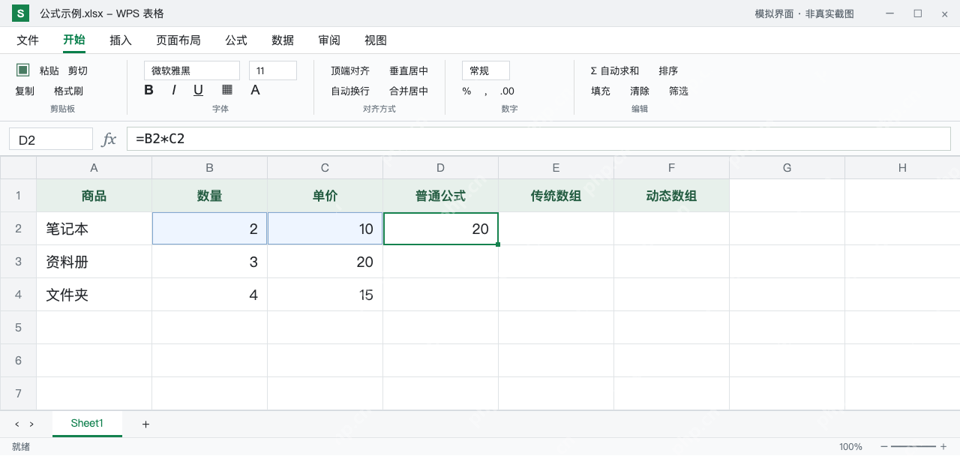Image resolution: width=960 pixels, height=456 pixels.
Task: Click the 格式刷 format painter button
Action: [69, 91]
